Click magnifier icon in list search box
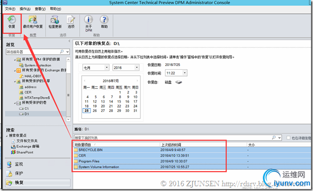 coord(274,137)
